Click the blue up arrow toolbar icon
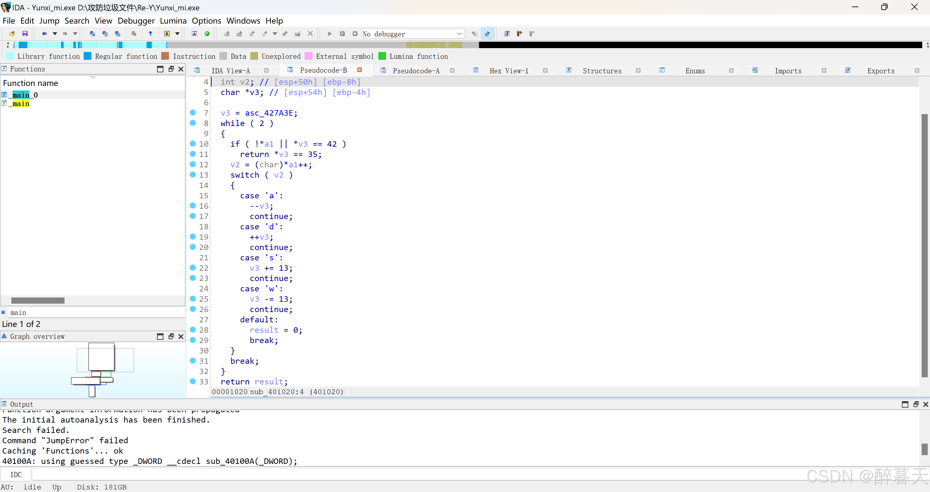This screenshot has height=492, width=930. click(x=151, y=34)
